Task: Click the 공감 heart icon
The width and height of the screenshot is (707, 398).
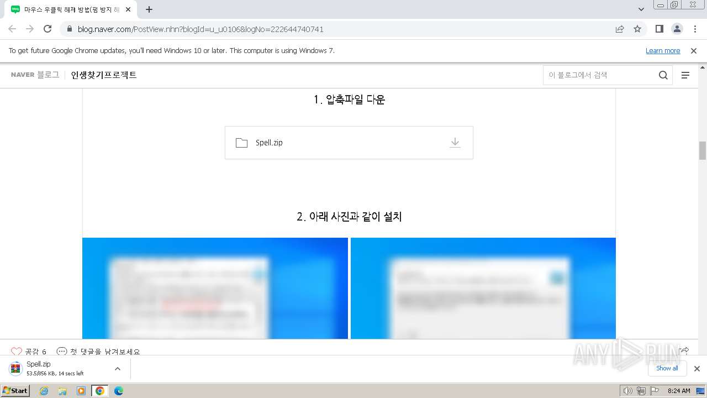Action: tap(17, 352)
